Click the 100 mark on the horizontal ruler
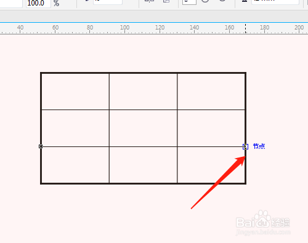 click(124, 28)
